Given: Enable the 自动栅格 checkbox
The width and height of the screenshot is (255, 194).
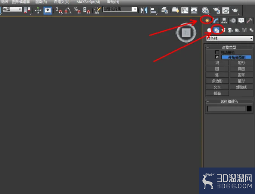Looking at the screenshot, I should click(217, 52).
